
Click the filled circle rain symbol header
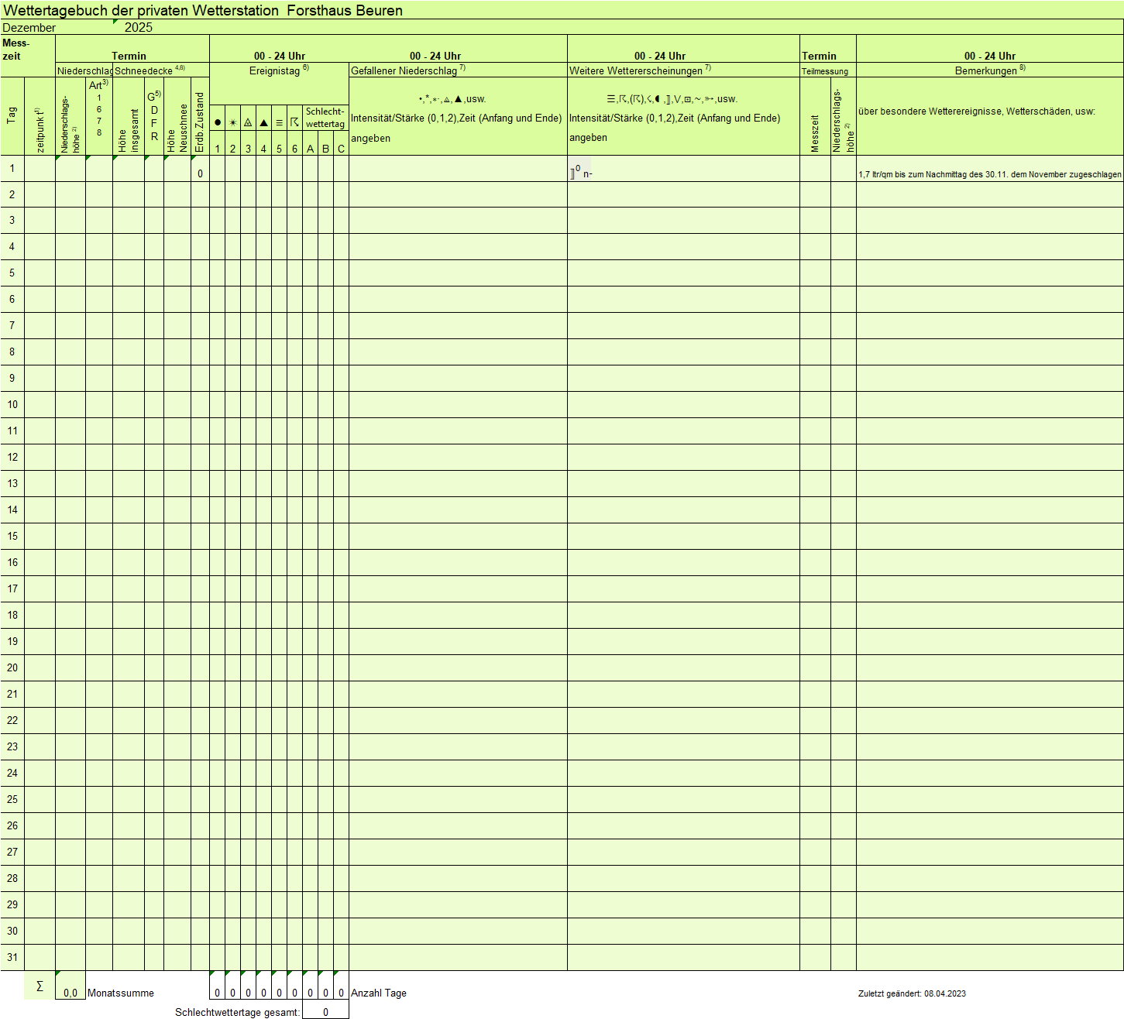coord(217,122)
